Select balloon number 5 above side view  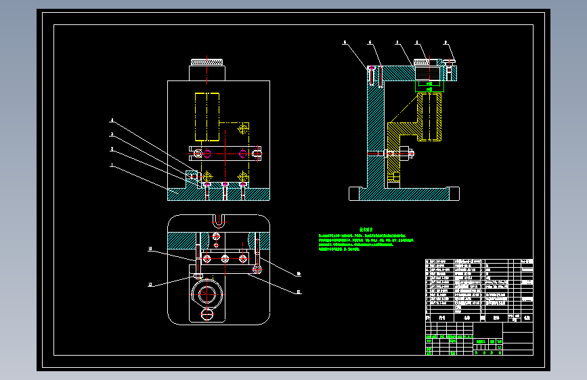(x=345, y=43)
